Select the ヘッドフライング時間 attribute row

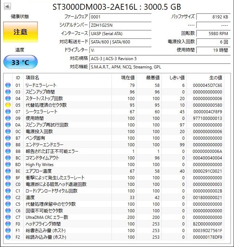point(114,224)
